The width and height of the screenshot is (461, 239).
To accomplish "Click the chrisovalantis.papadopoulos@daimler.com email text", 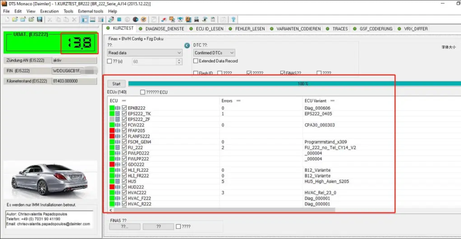I will point(53,224).
